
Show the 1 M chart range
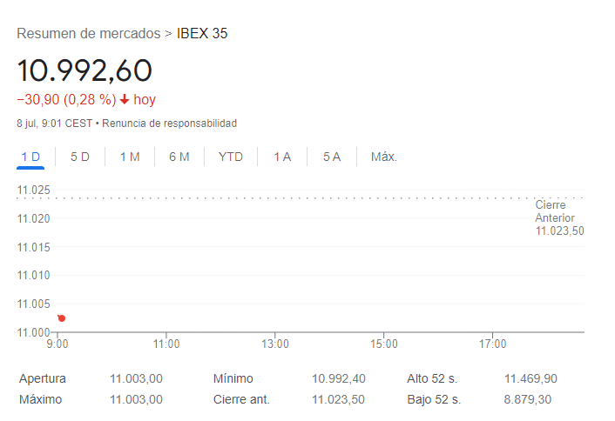click(x=130, y=157)
